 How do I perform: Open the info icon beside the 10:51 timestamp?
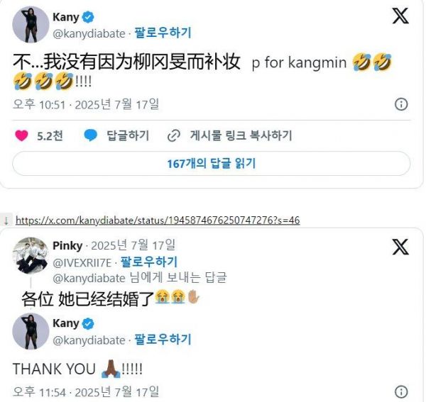point(401,104)
